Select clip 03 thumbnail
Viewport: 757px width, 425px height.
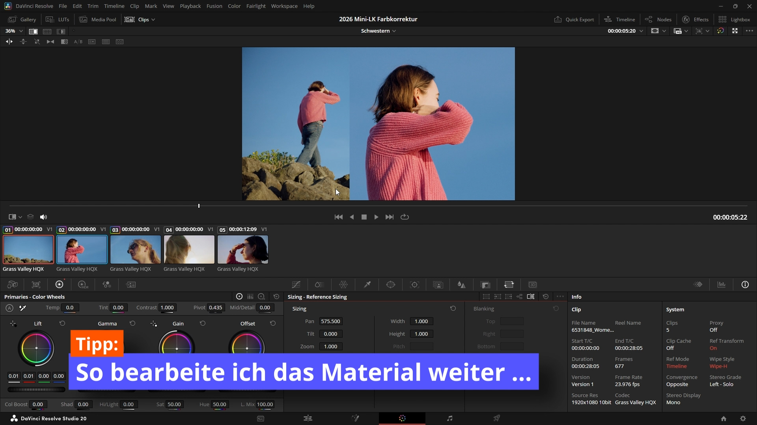pyautogui.click(x=136, y=249)
